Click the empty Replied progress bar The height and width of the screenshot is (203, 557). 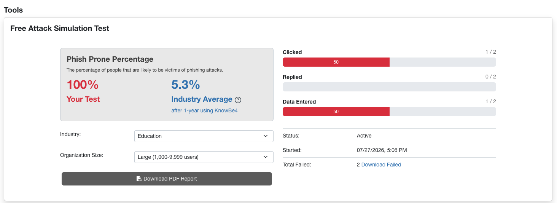click(x=389, y=87)
